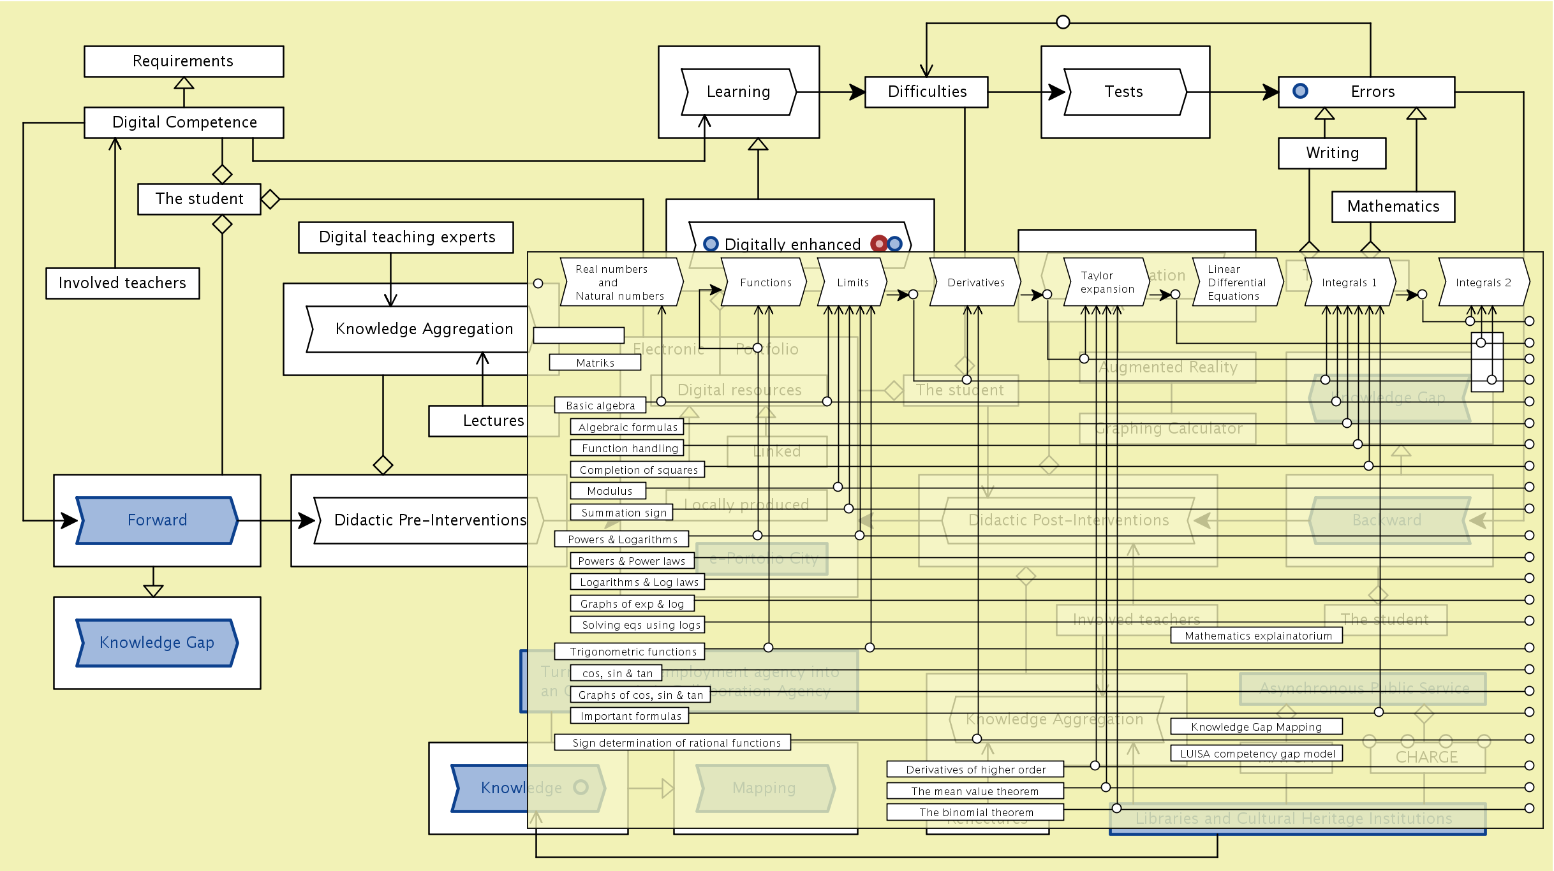
Task: Click the diamond above Didactic Pre-Interventions box
Action: pyautogui.click(x=383, y=465)
